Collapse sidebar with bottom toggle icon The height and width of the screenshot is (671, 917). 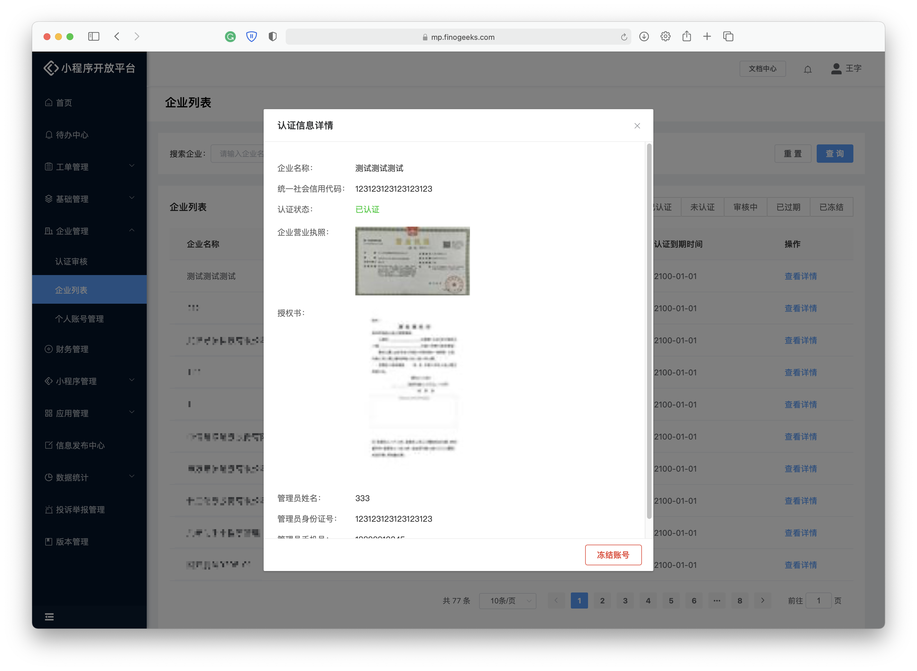coord(49,617)
